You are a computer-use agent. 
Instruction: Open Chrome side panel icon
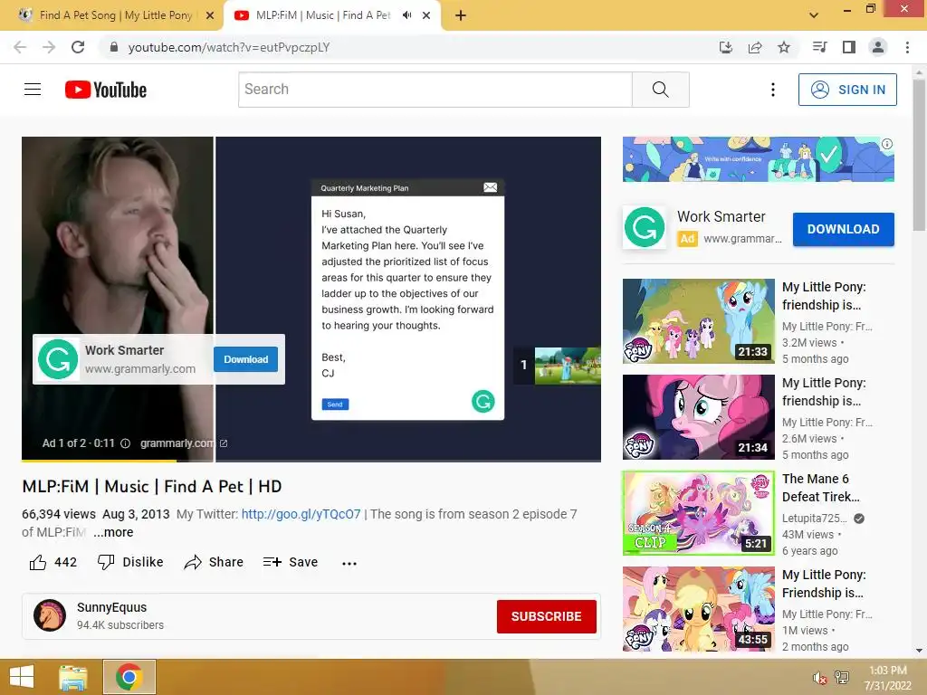849,47
